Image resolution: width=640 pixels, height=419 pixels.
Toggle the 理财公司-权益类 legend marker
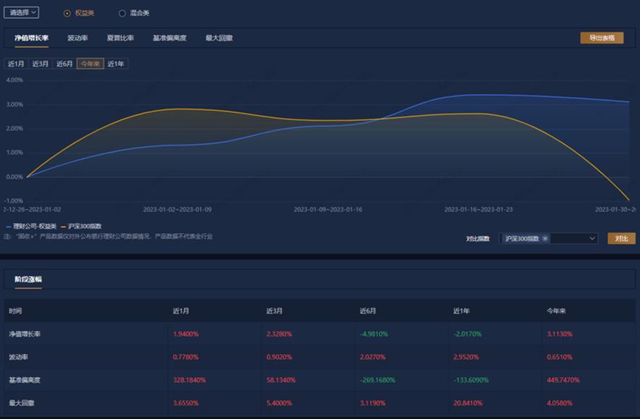coord(9,227)
